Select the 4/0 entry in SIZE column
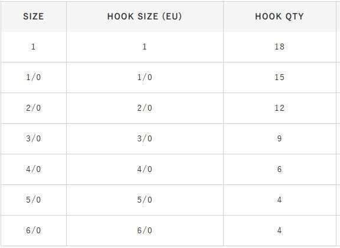Image resolution: width=340 pixels, height=248 pixels. [34, 169]
